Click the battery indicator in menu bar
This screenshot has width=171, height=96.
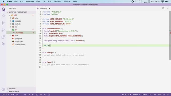151,2
